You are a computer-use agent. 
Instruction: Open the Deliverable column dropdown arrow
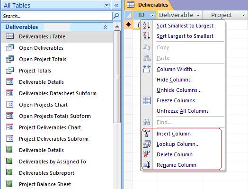click(x=198, y=15)
